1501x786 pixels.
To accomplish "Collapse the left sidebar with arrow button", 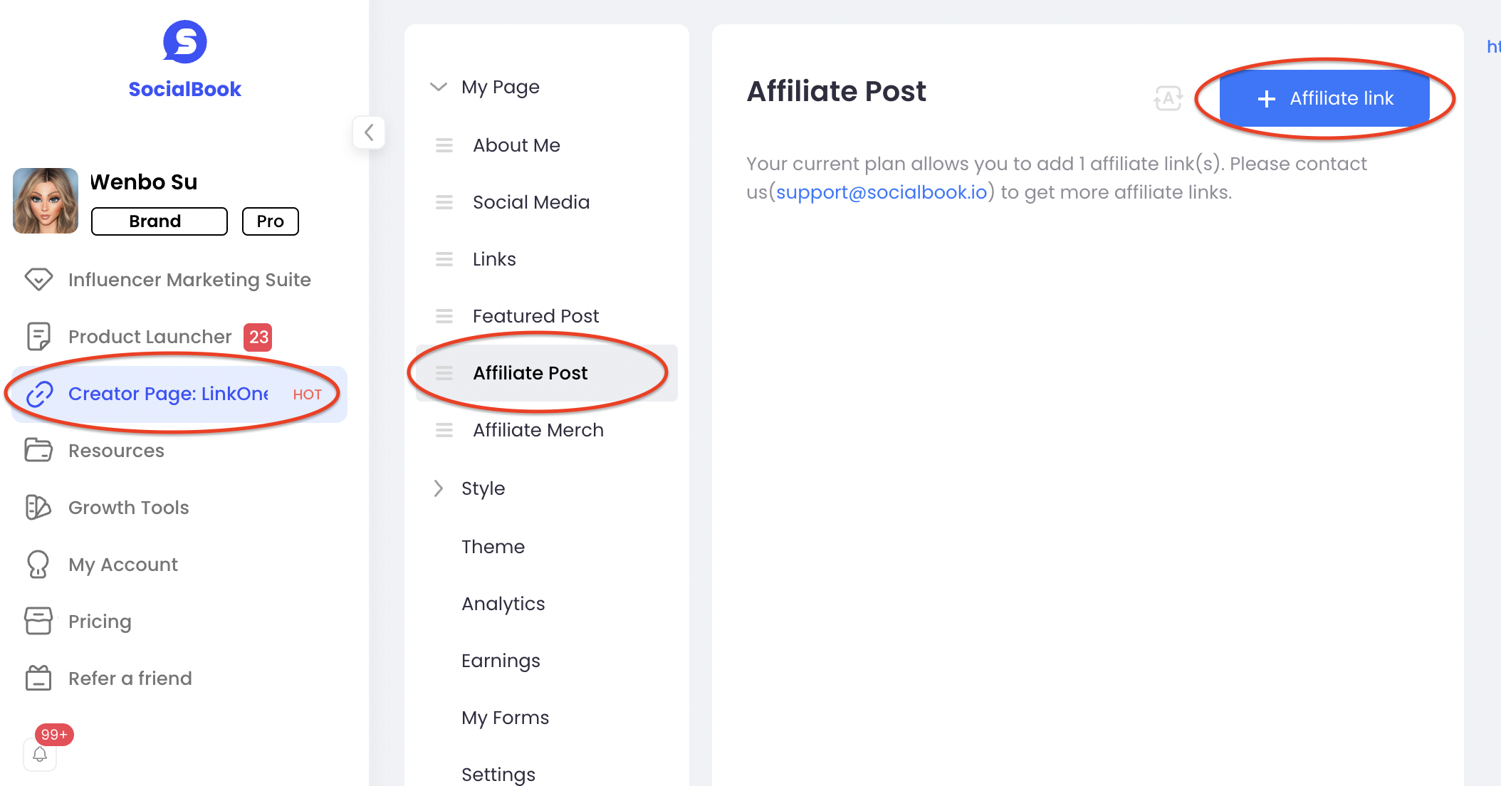I will [369, 132].
